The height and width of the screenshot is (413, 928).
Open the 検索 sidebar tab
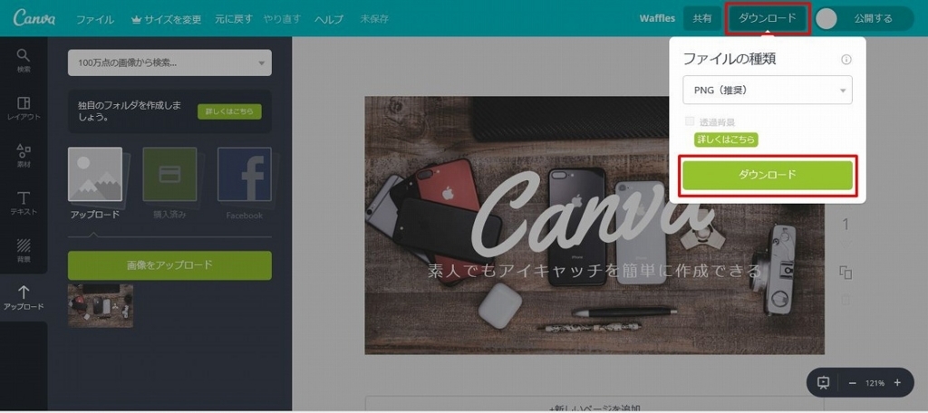coord(24,61)
